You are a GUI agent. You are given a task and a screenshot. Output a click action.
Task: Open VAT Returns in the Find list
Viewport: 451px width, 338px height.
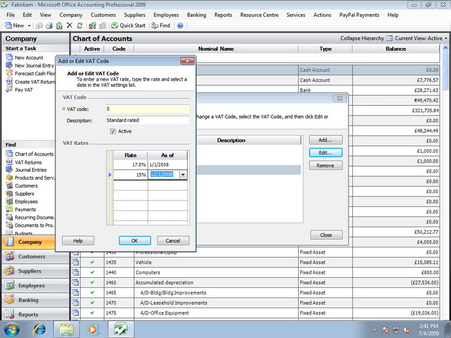(28, 162)
